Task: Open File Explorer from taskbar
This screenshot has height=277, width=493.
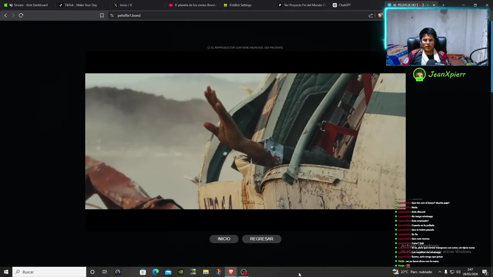Action: click(206, 272)
